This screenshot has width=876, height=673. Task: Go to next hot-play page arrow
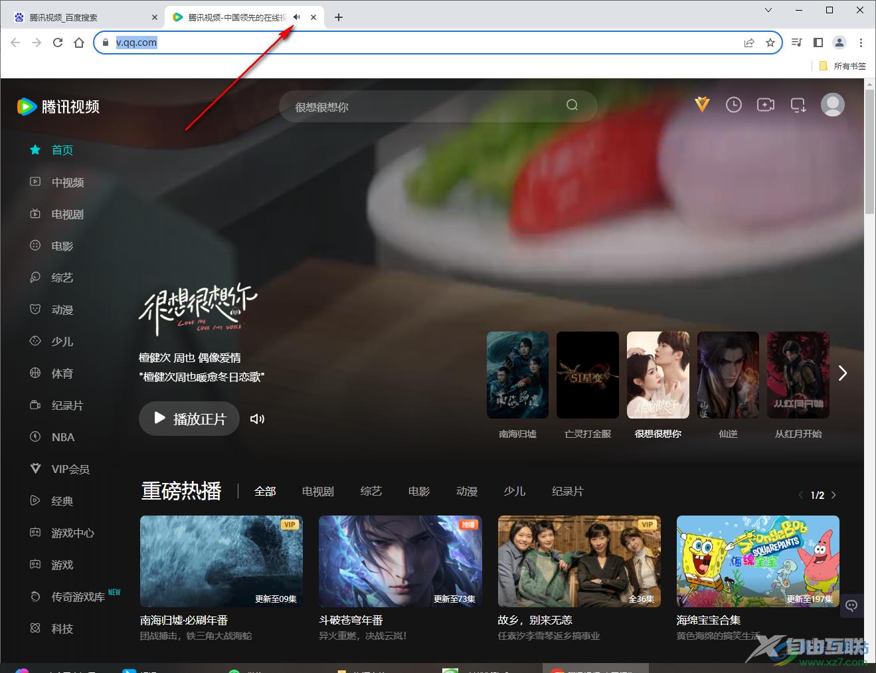tap(833, 495)
